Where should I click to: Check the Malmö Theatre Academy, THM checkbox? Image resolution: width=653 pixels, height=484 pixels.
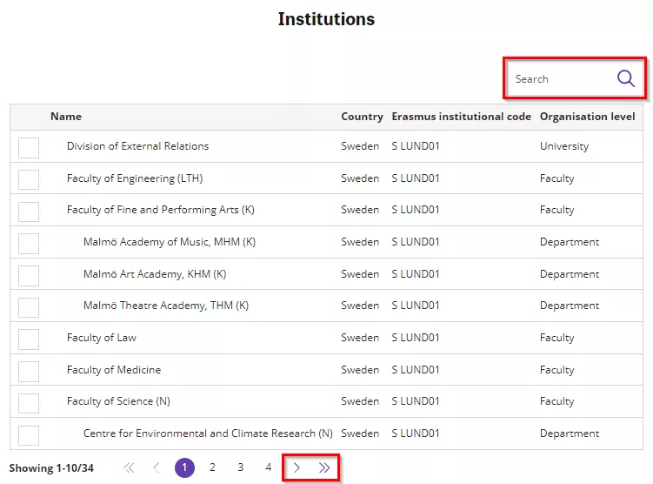point(29,307)
